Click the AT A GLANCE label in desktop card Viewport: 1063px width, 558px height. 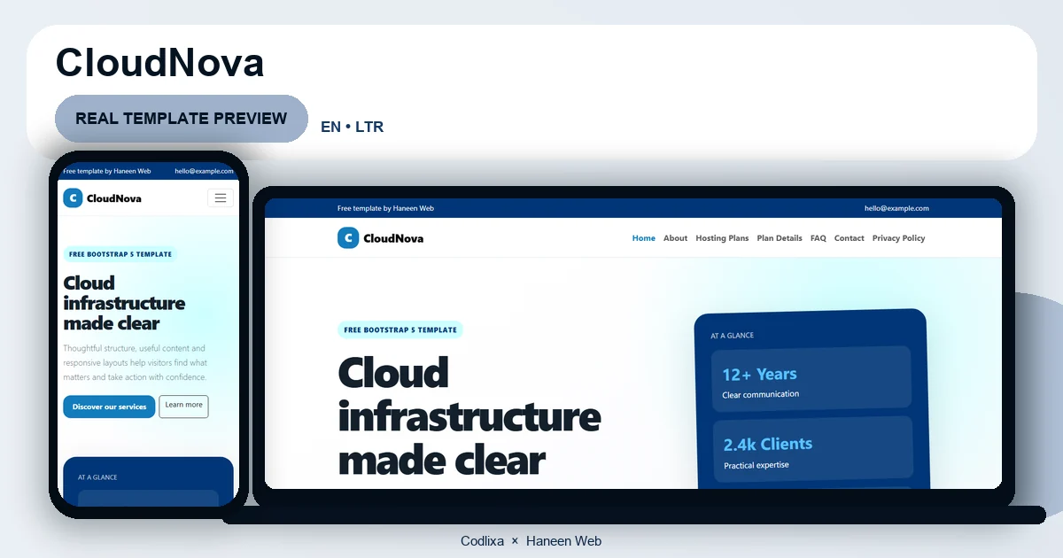(733, 336)
